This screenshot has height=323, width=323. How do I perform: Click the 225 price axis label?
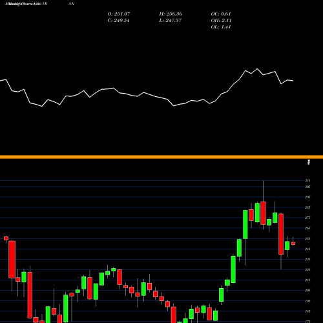307,269
